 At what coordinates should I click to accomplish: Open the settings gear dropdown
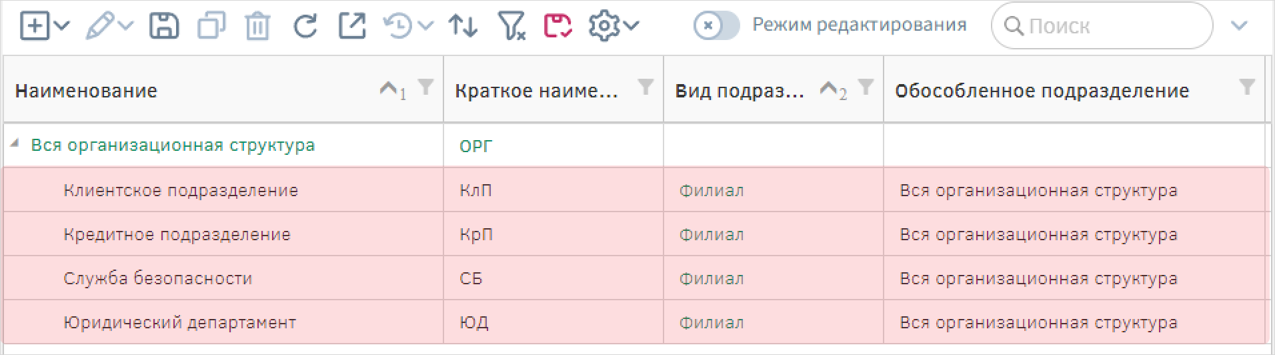(613, 26)
